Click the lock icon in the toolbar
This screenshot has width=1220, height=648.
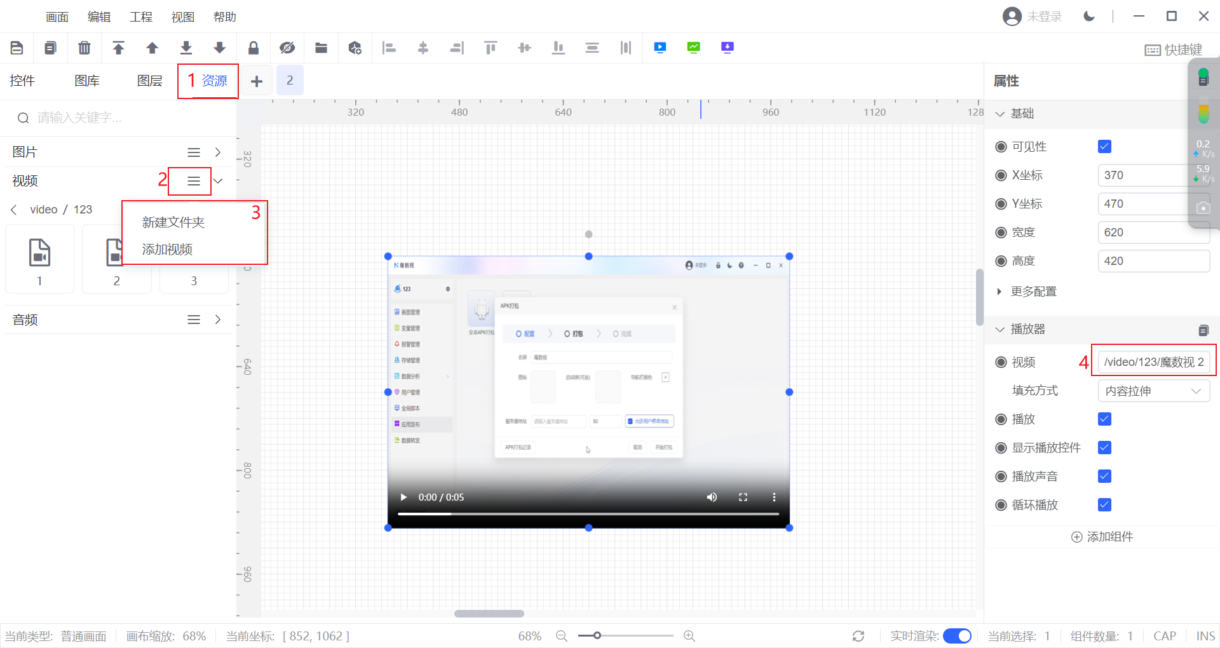click(254, 48)
